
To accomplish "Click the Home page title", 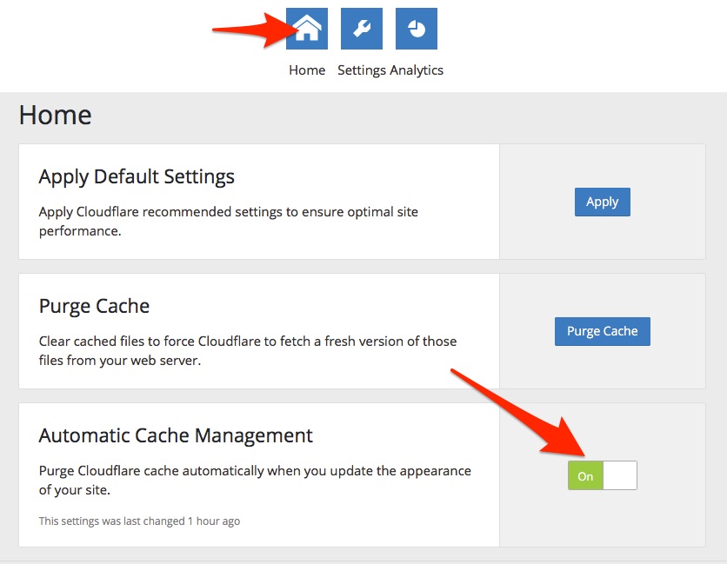I will point(55,115).
